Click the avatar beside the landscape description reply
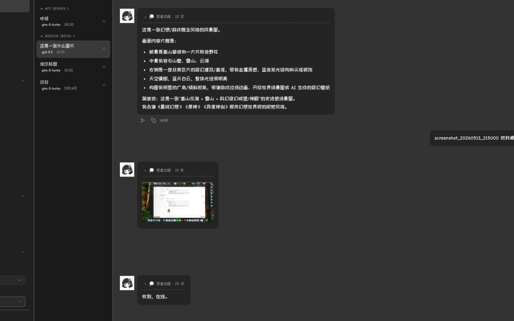The height and width of the screenshot is (321, 514). point(127,16)
